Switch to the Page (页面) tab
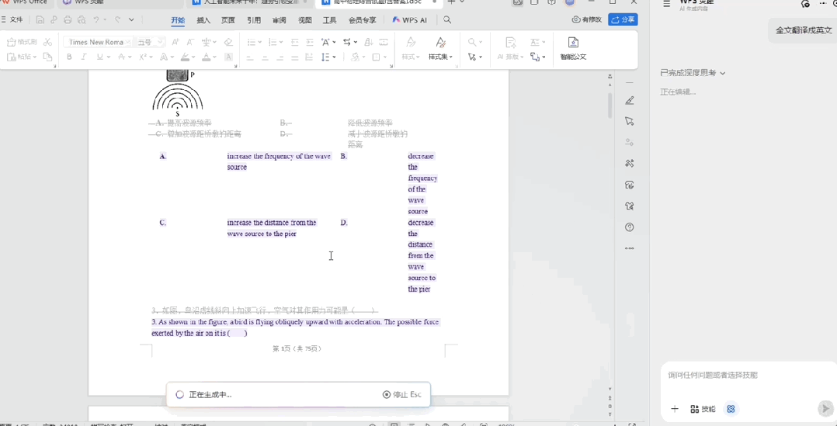The height and width of the screenshot is (426, 837). [x=228, y=20]
